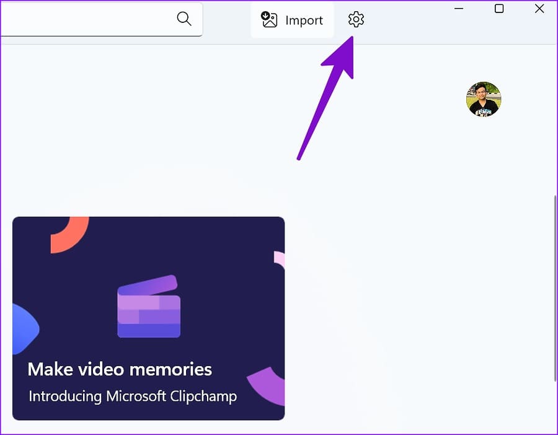Click the pink shape on card's right edge
Screen dimensions: 558x435
[x=279, y=258]
